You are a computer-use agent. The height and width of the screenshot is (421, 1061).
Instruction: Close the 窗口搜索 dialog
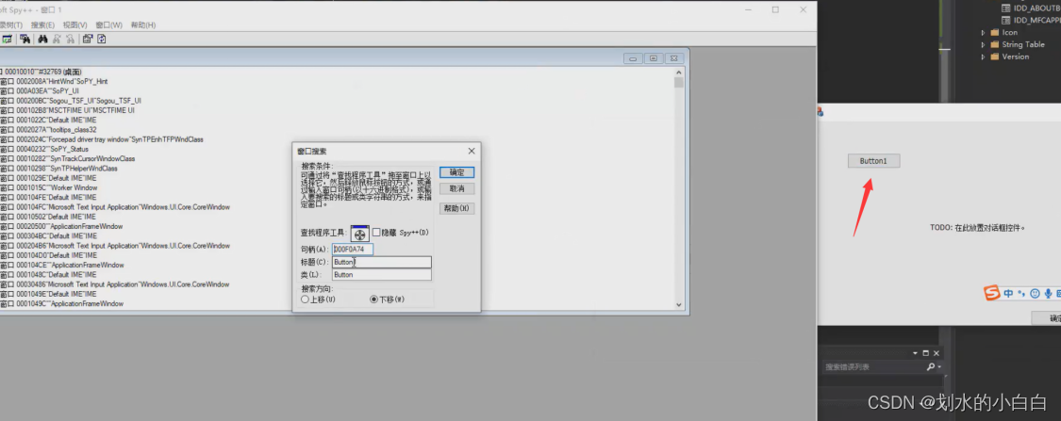(x=472, y=151)
